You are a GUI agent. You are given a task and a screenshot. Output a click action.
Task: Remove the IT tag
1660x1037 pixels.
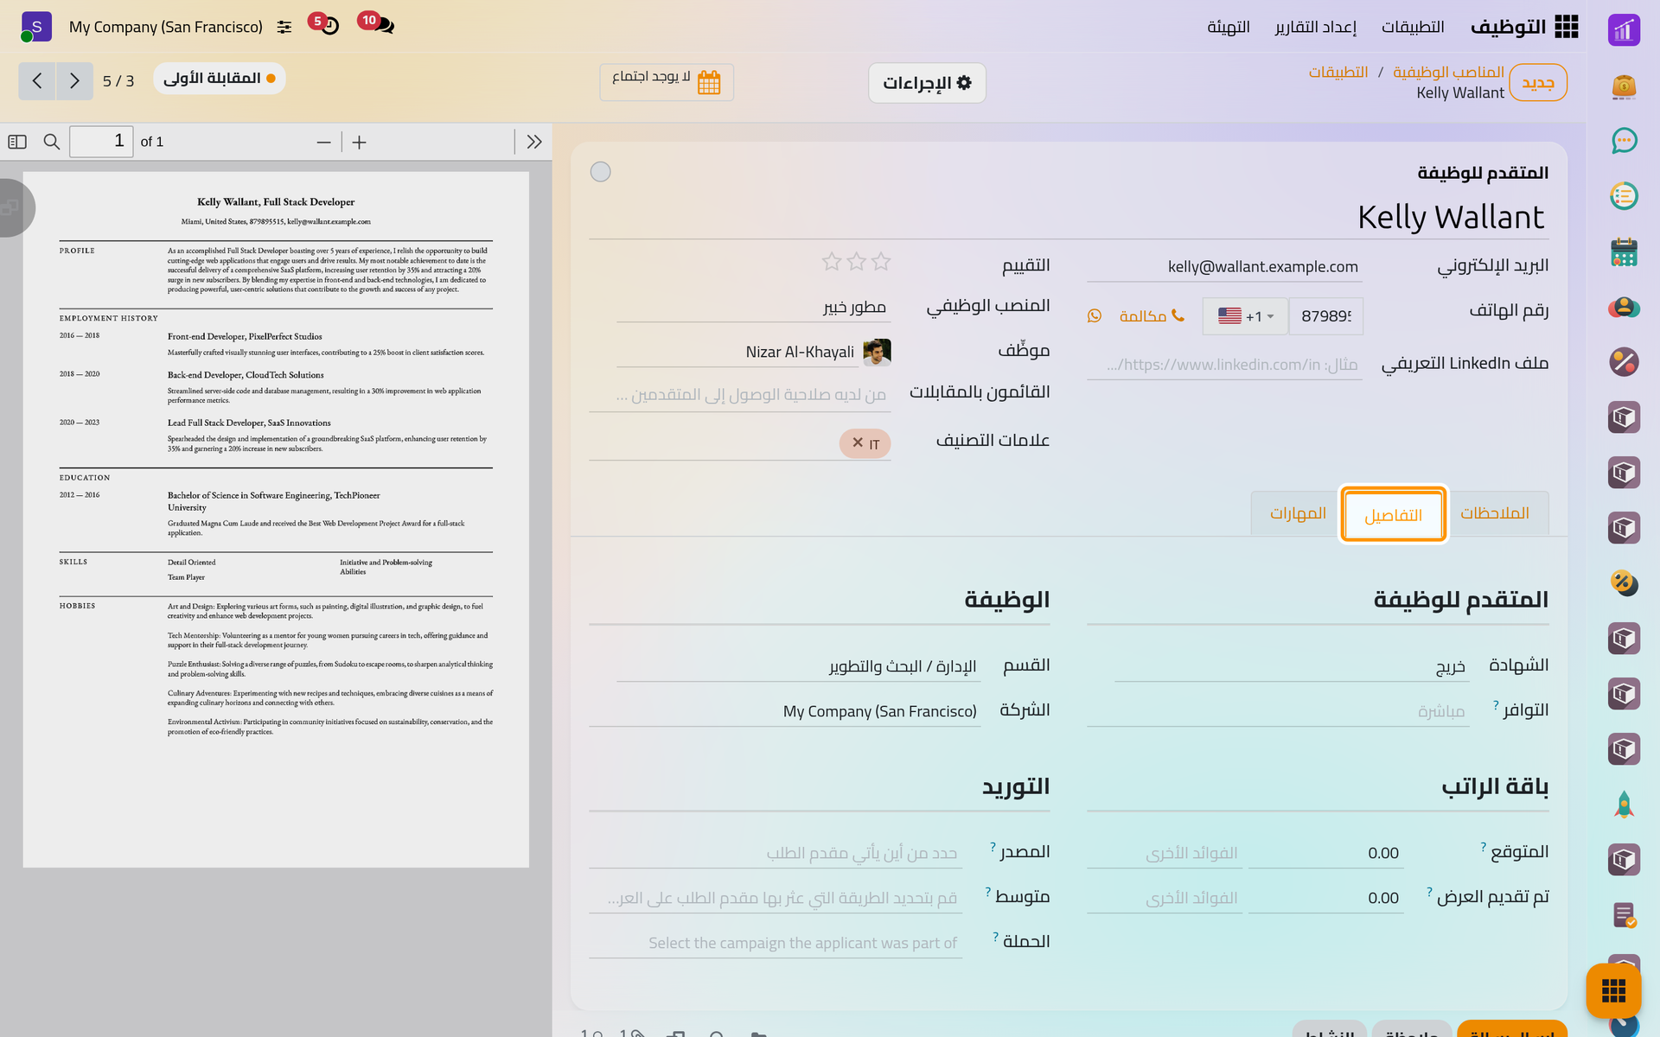[858, 442]
